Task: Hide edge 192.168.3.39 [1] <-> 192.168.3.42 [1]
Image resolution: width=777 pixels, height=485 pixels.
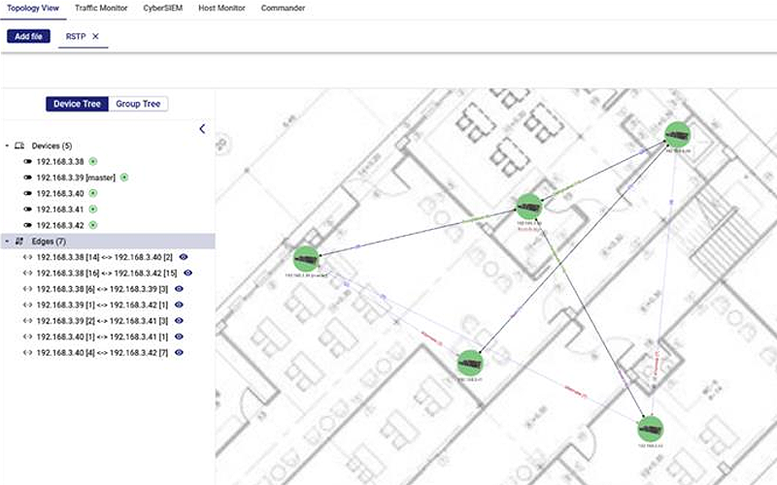Action: [179, 305]
